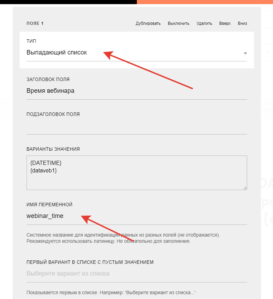Image resolution: width=273 pixels, height=299 pixels.
Task: Move the field down with Вниз
Action: 242,23
